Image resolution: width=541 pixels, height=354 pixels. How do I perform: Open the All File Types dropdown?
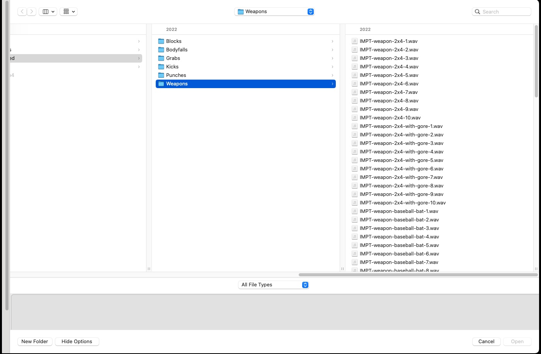[x=274, y=285]
